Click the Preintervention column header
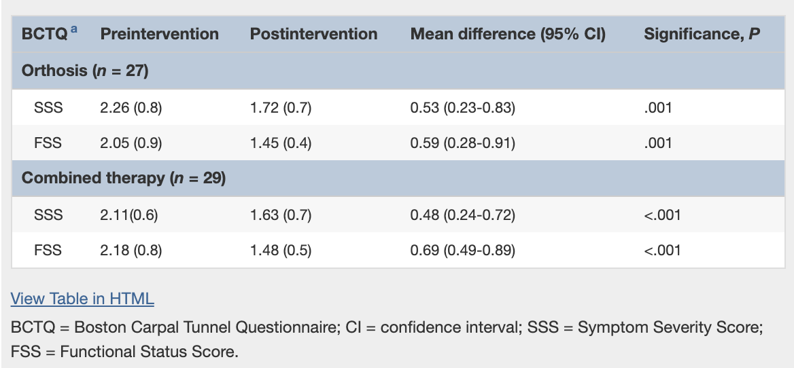The height and width of the screenshot is (368, 794). point(160,35)
